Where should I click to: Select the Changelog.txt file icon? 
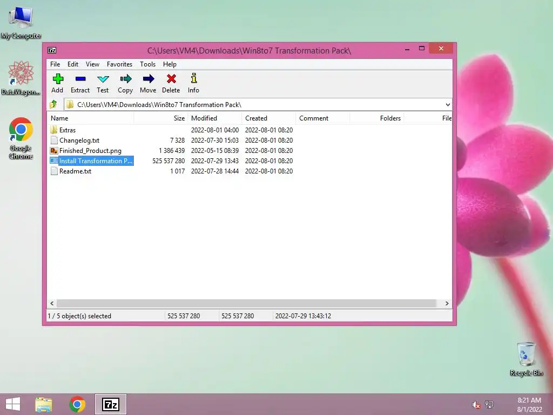(x=53, y=140)
